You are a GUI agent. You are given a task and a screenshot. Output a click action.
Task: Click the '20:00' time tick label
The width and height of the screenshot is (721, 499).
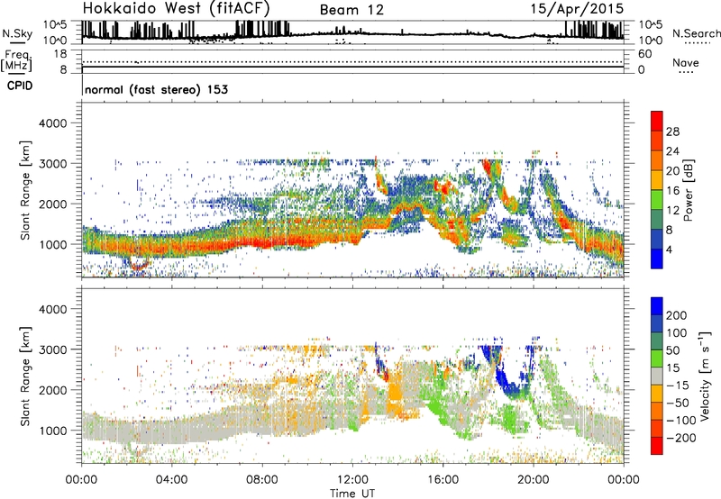pyautogui.click(x=534, y=480)
